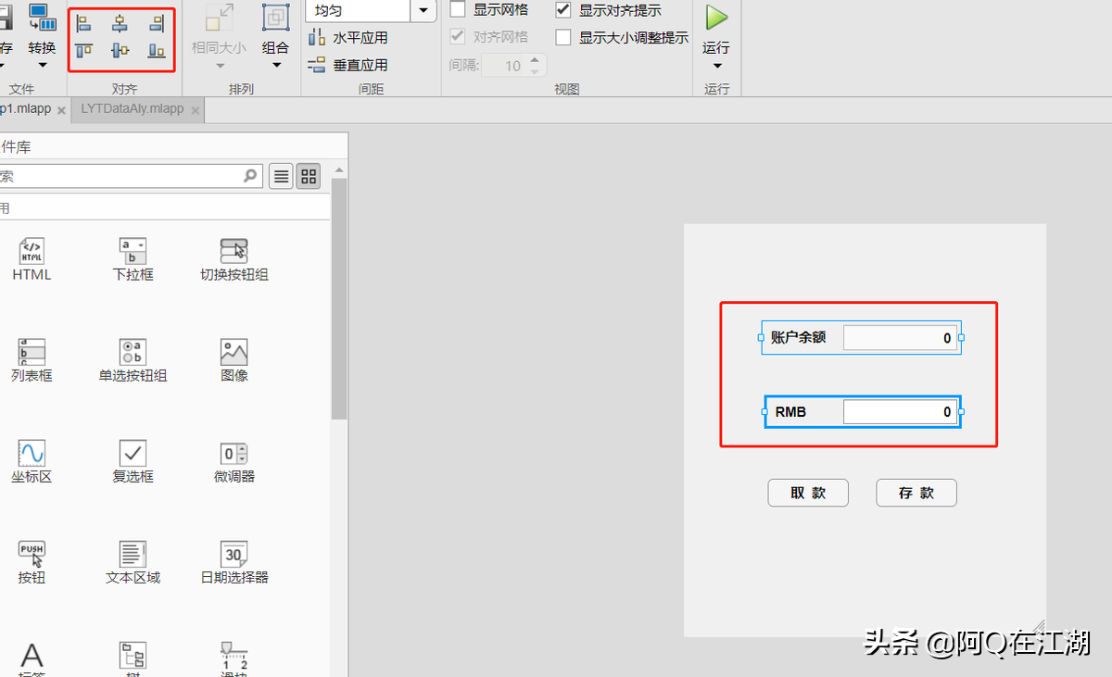Disable the 显示对齐提示 checkbox
This screenshot has height=677, width=1112.
563,10
